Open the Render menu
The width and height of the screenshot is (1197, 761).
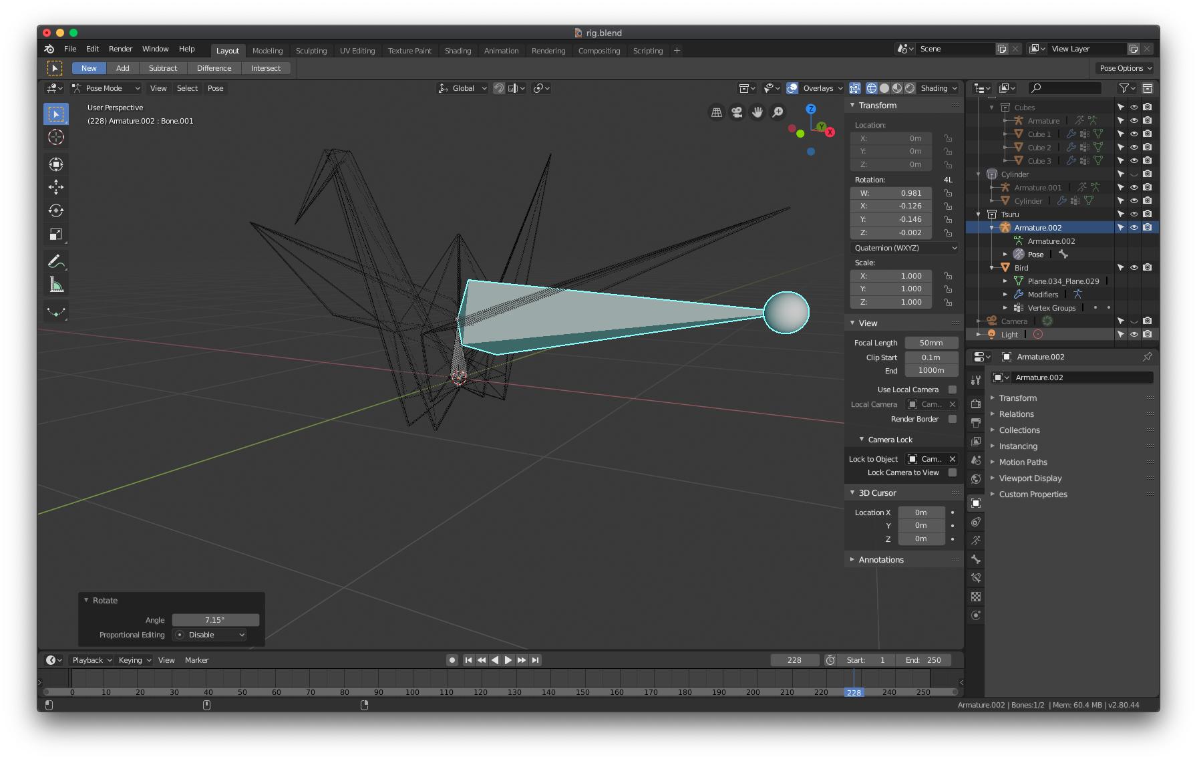click(120, 49)
